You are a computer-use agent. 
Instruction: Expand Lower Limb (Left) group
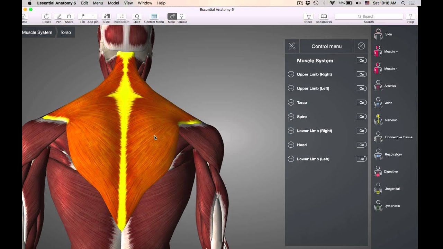coord(291,159)
